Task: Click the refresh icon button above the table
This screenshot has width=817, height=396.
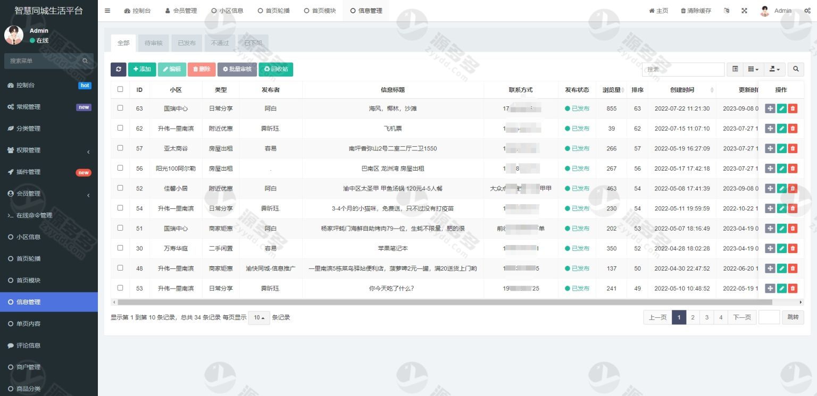Action: click(118, 69)
